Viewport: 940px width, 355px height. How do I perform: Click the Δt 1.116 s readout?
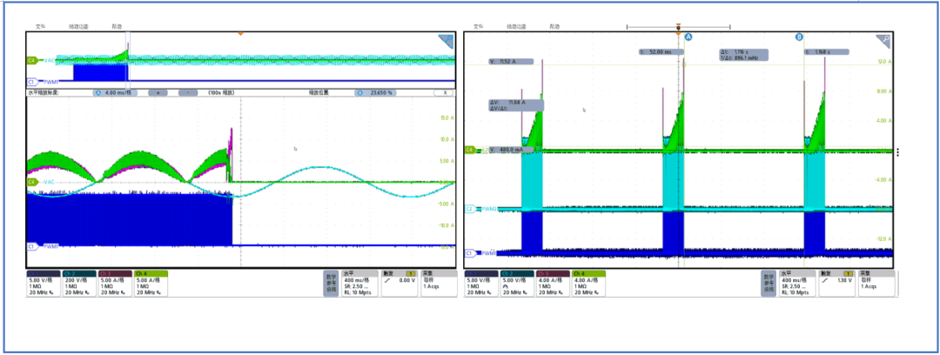tap(743, 54)
